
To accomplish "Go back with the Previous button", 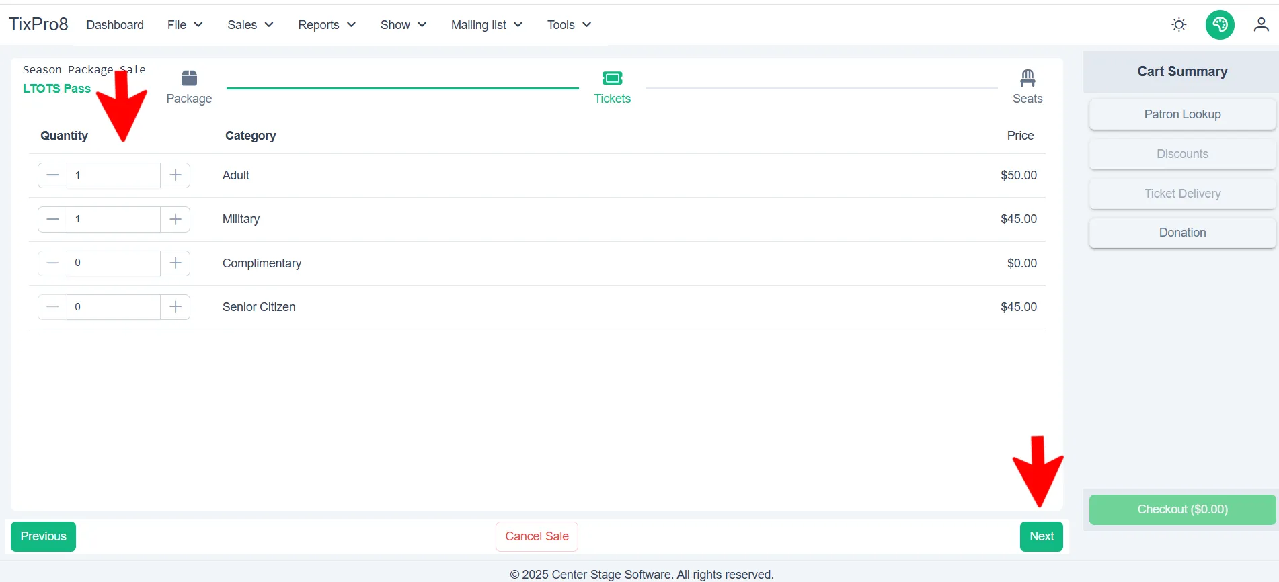I will tap(43, 536).
